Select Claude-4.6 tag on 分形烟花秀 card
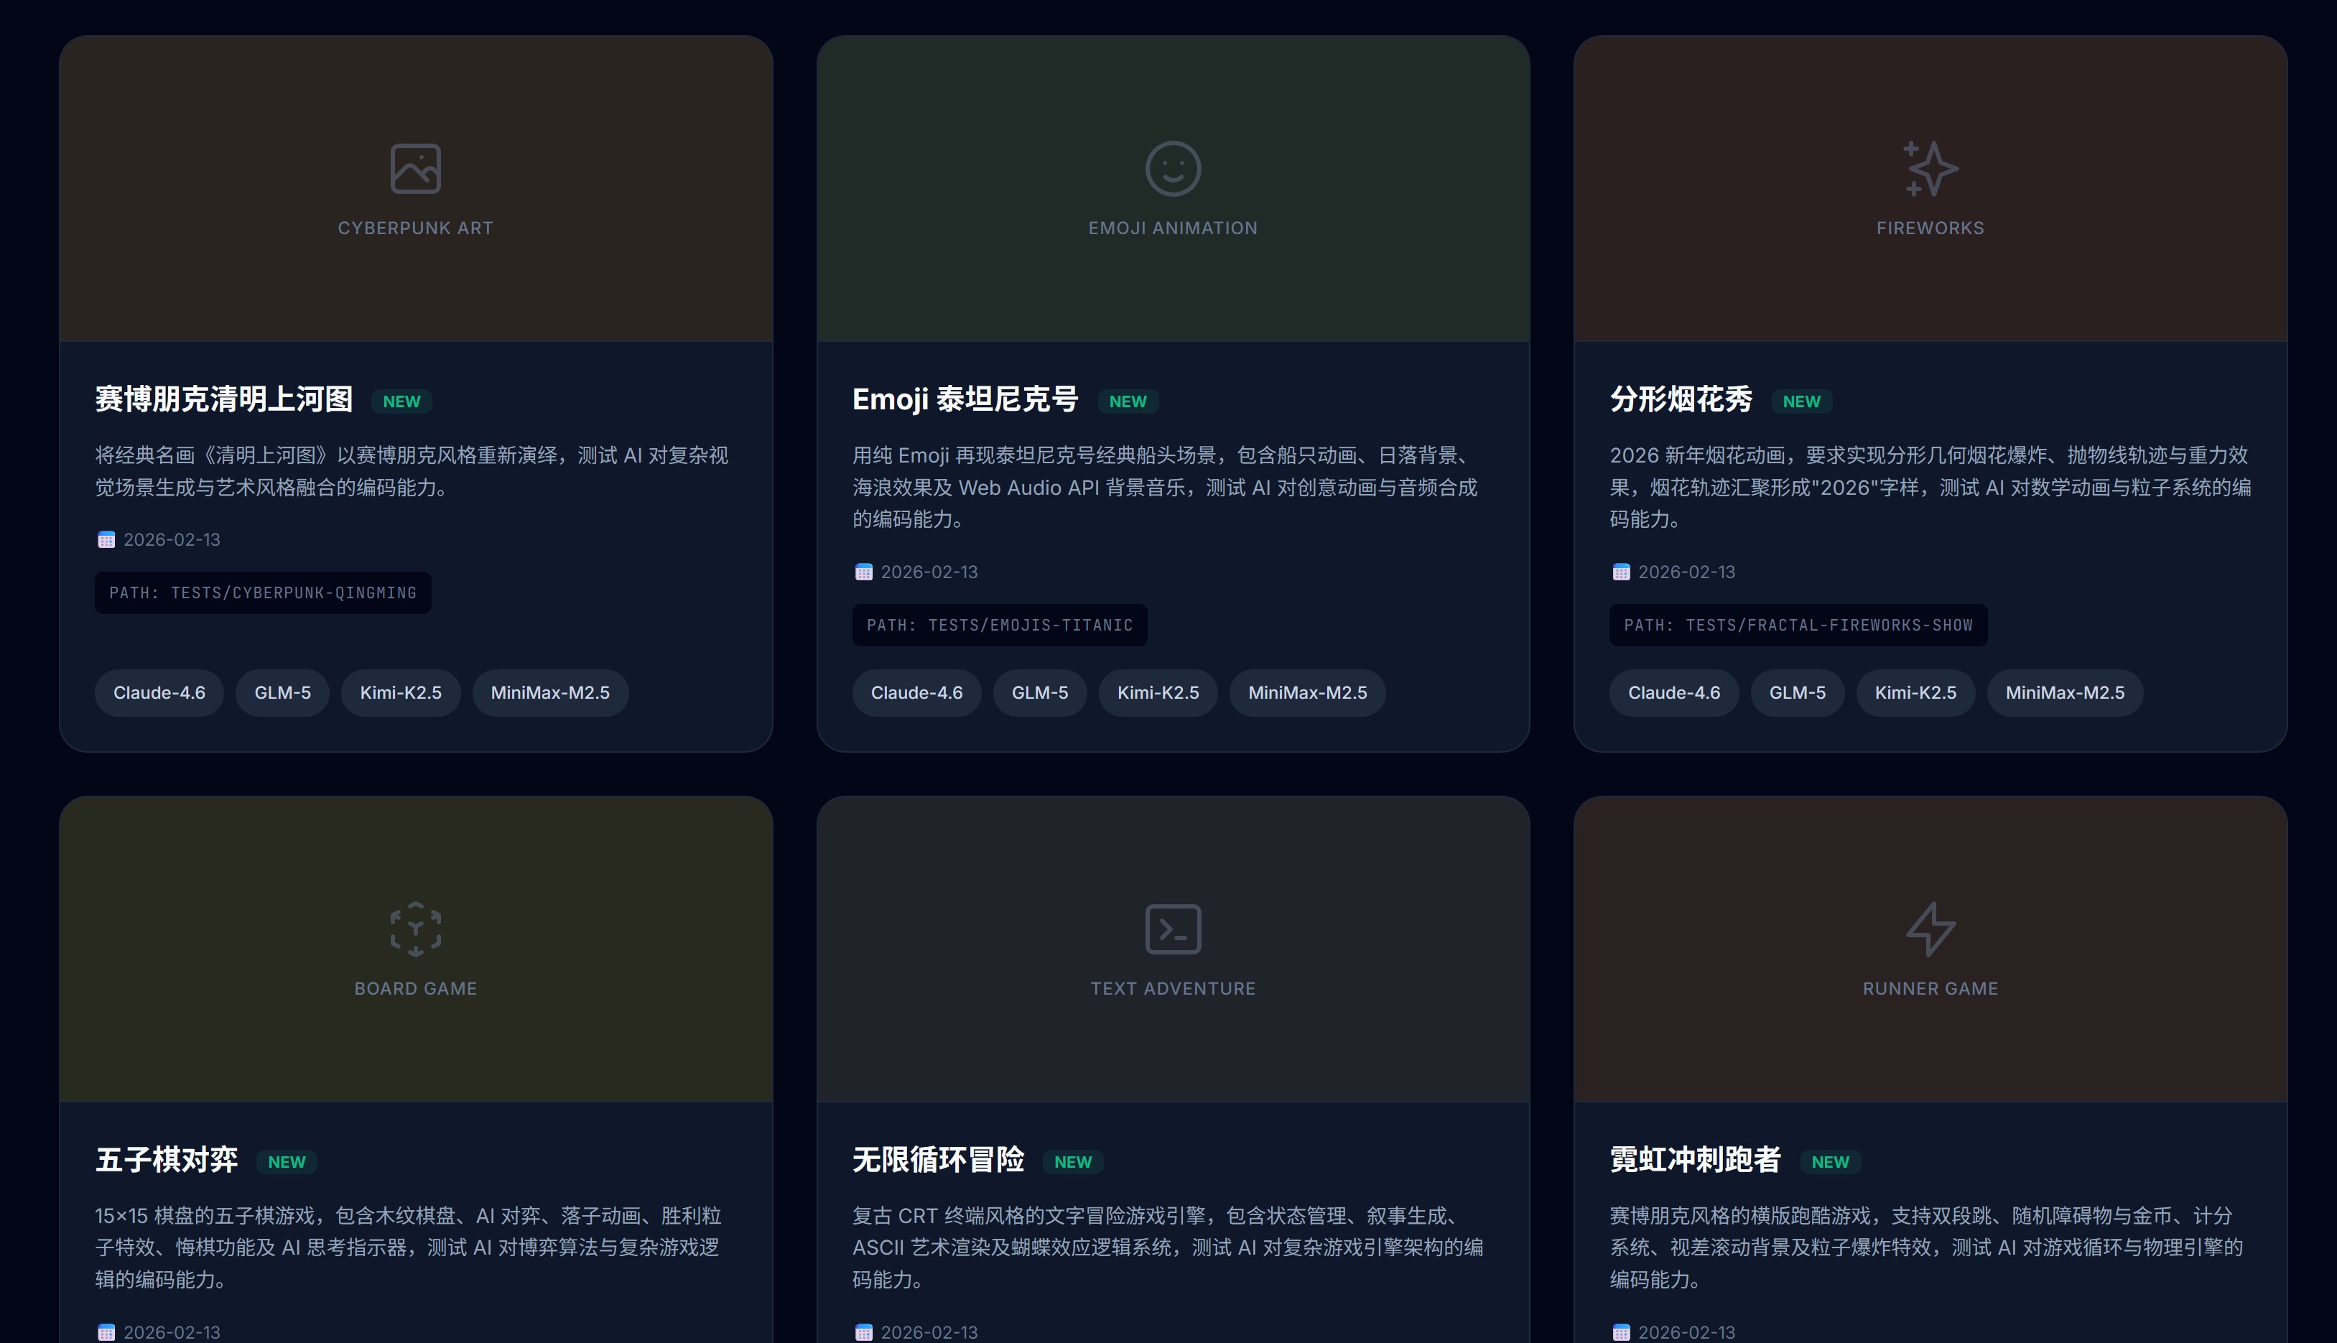 [1673, 693]
